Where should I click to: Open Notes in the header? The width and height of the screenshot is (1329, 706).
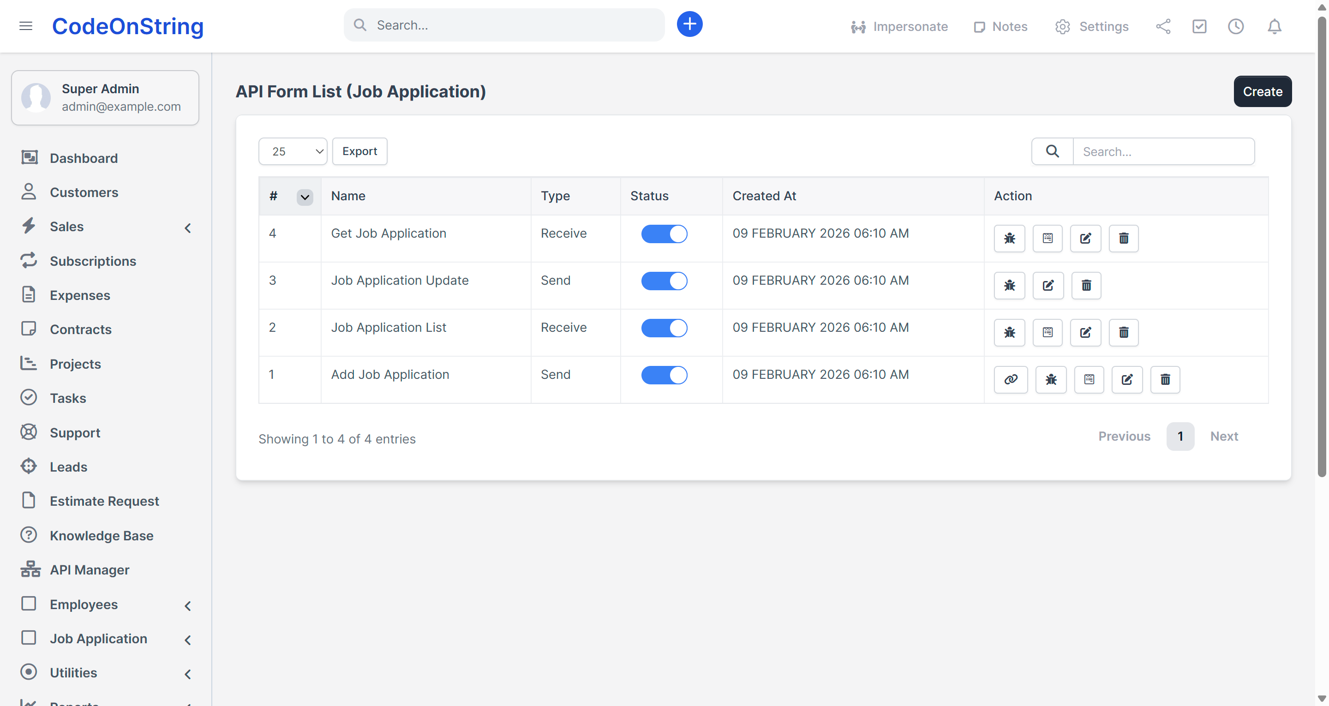click(1000, 26)
